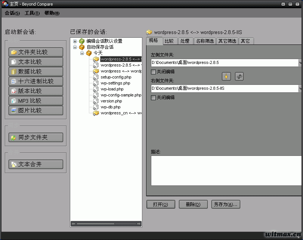Launch the 十六进制比较 session
The width and height of the screenshot is (303, 240).
(x=36, y=81)
